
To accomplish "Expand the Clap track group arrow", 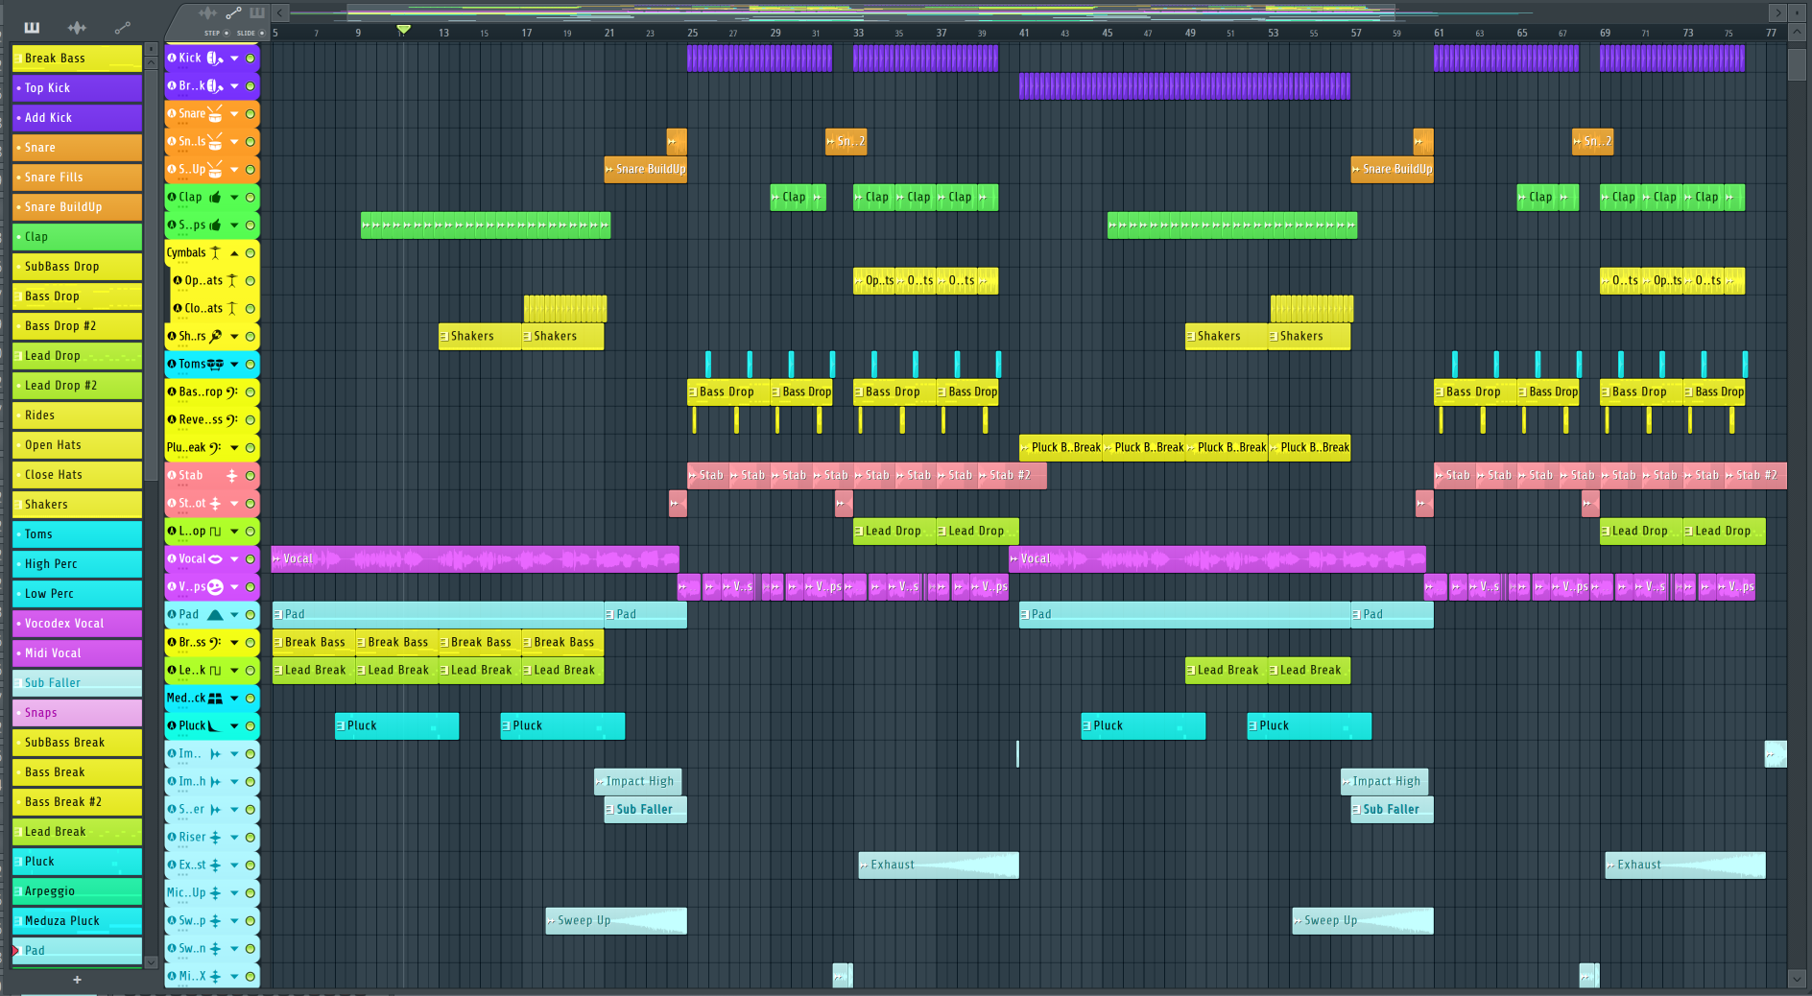I will (234, 197).
